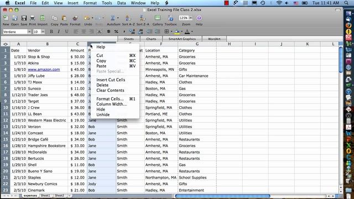
Task: Click the Decrease Decimal icon
Action: (140, 32)
